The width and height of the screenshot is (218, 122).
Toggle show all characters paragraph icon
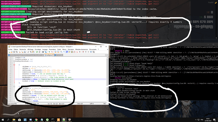tap(64, 52)
